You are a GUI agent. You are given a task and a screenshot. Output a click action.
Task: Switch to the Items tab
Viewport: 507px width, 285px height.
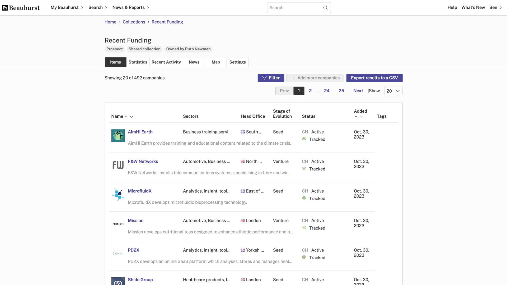click(115, 62)
